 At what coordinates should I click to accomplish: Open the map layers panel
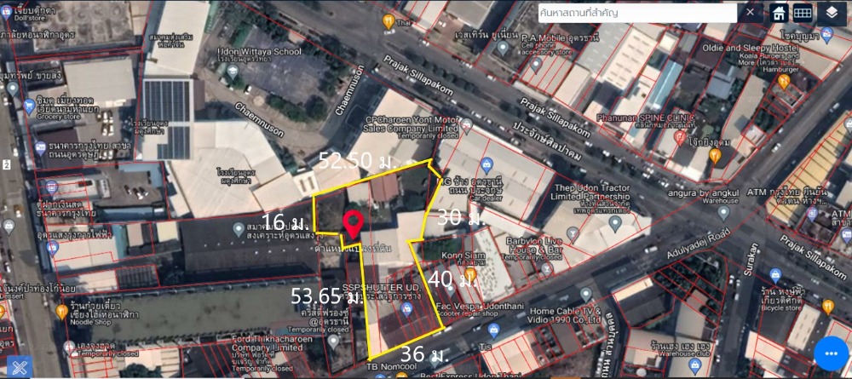pos(830,13)
